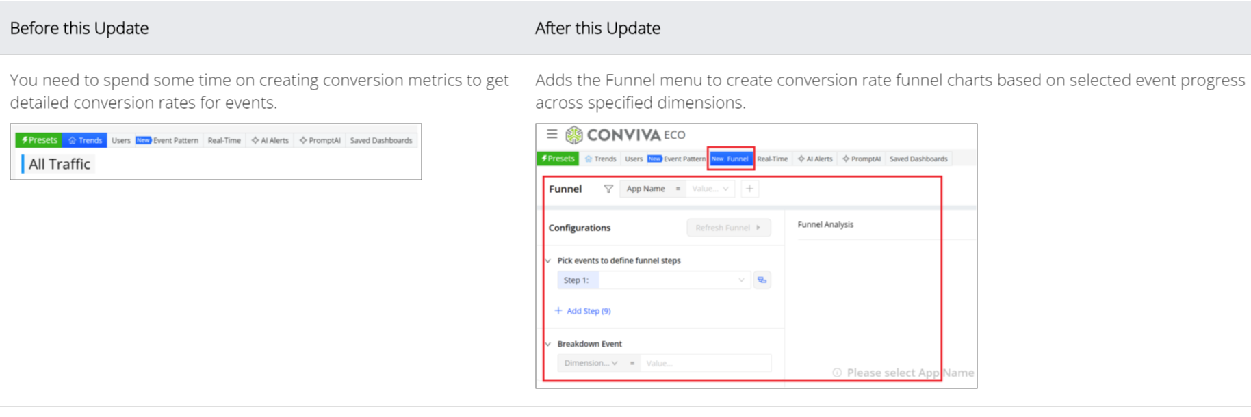Image resolution: width=1251 pixels, height=417 pixels.
Task: Open the App Name Value dropdown
Action: point(710,189)
